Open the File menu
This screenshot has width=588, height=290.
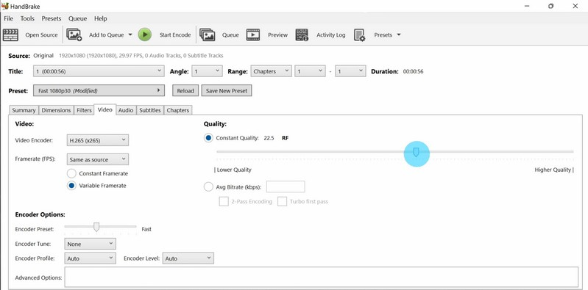pyautogui.click(x=8, y=18)
